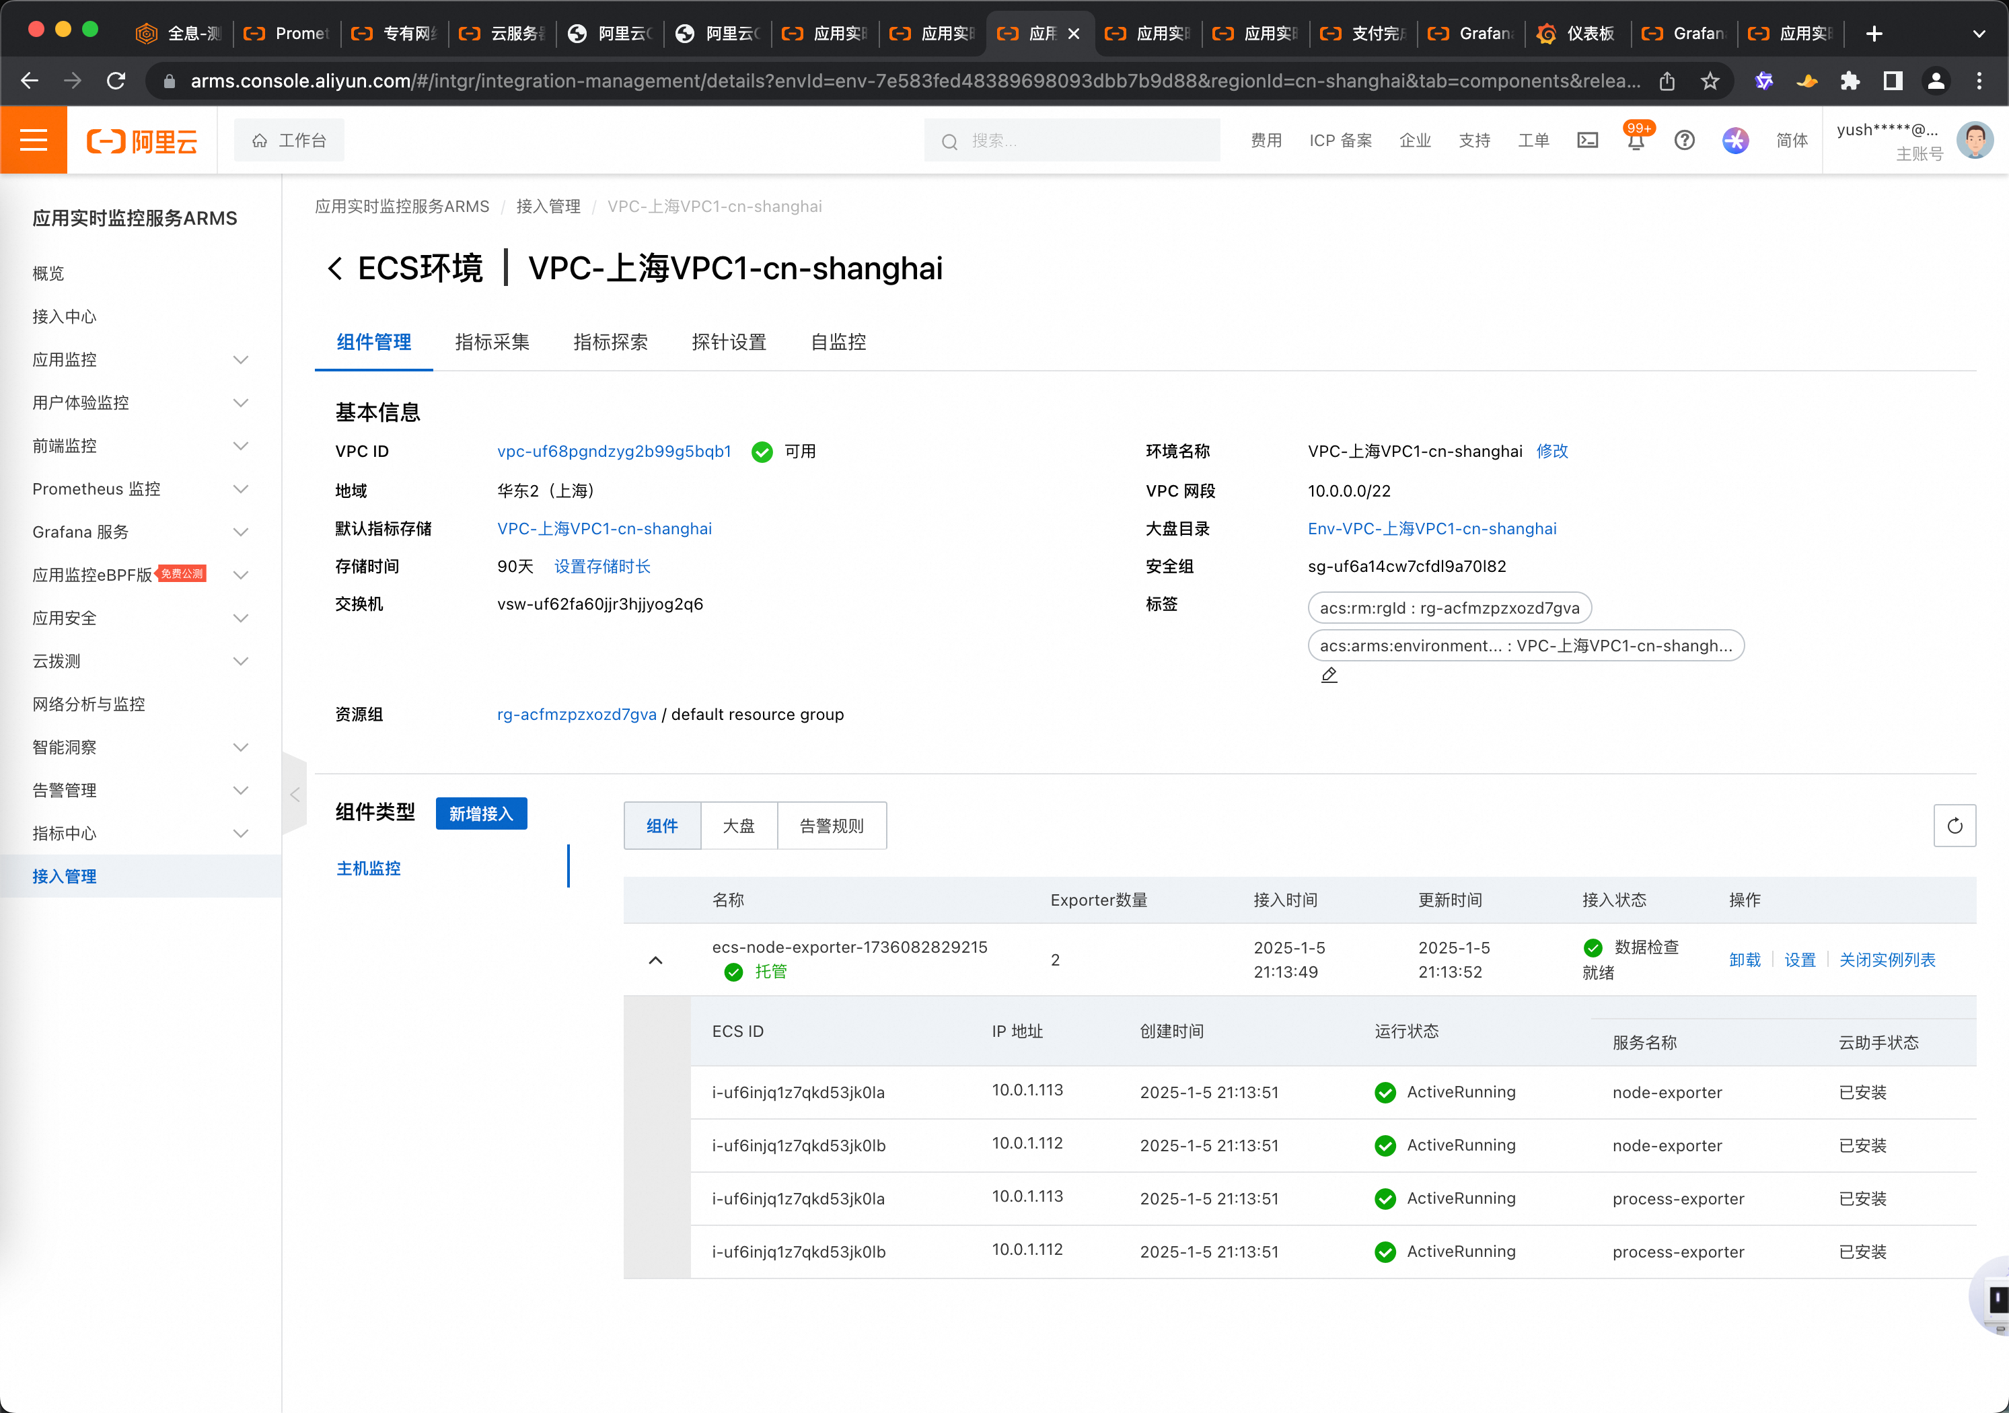Switch to 指标探索 tab
The height and width of the screenshot is (1413, 2009).
611,342
